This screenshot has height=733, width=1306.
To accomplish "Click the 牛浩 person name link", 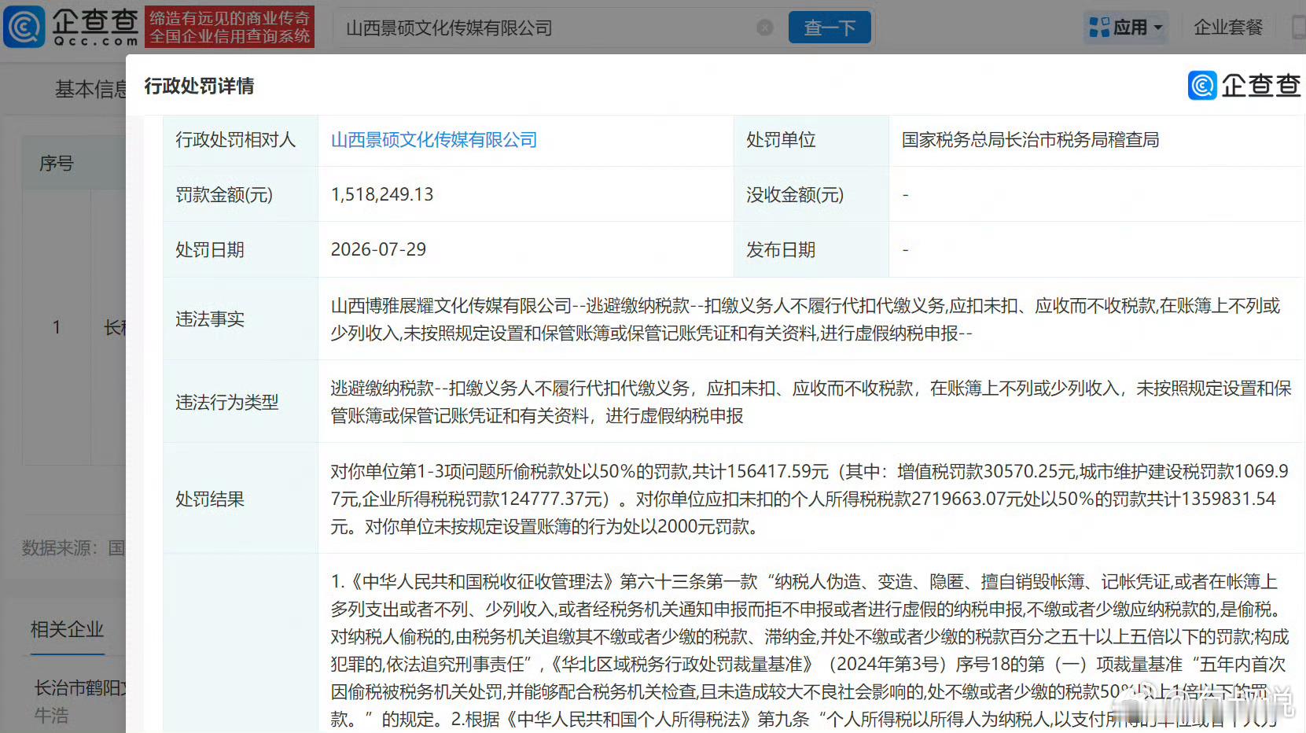I will point(51,715).
